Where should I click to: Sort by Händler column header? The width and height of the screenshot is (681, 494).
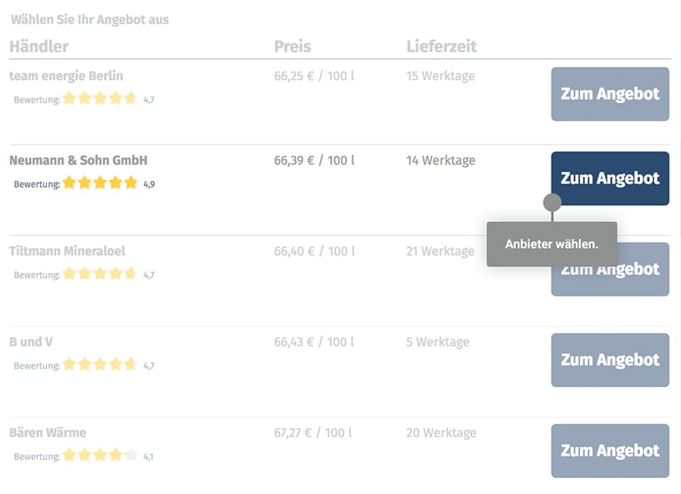pos(39,46)
